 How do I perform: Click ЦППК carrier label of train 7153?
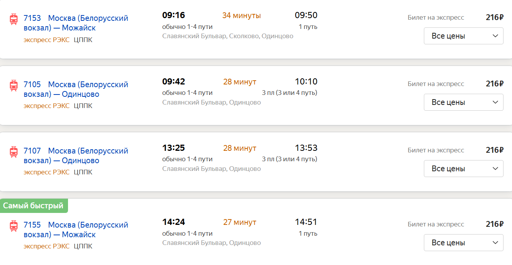[x=83, y=40]
